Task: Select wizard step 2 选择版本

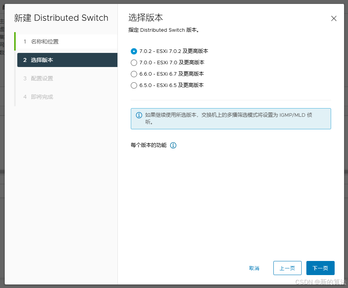Action: 67,60
